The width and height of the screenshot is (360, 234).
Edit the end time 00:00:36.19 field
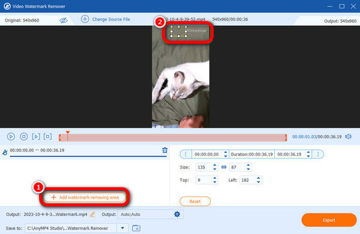(x=290, y=154)
